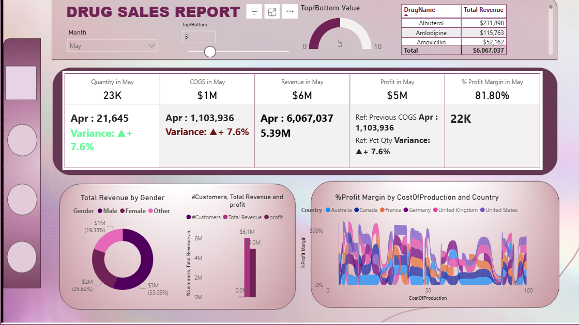Image resolution: width=579 pixels, height=325 pixels.
Task: Open the Month dropdown showing May
Action: click(x=112, y=46)
